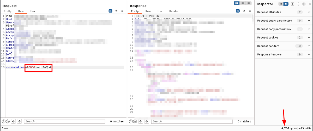Toggle line wrap in Request panel

pos(110,11)
